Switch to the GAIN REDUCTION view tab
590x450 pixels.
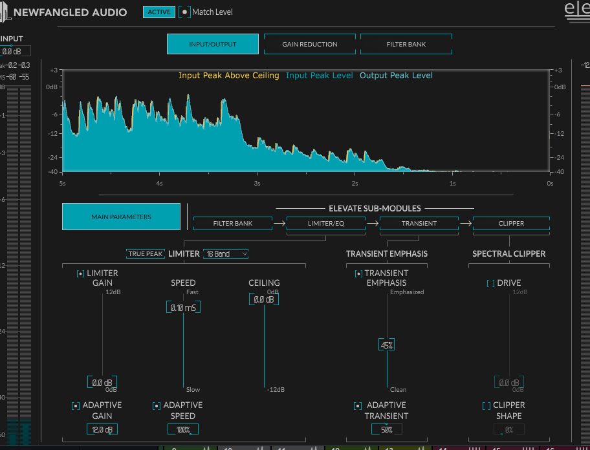click(x=310, y=44)
